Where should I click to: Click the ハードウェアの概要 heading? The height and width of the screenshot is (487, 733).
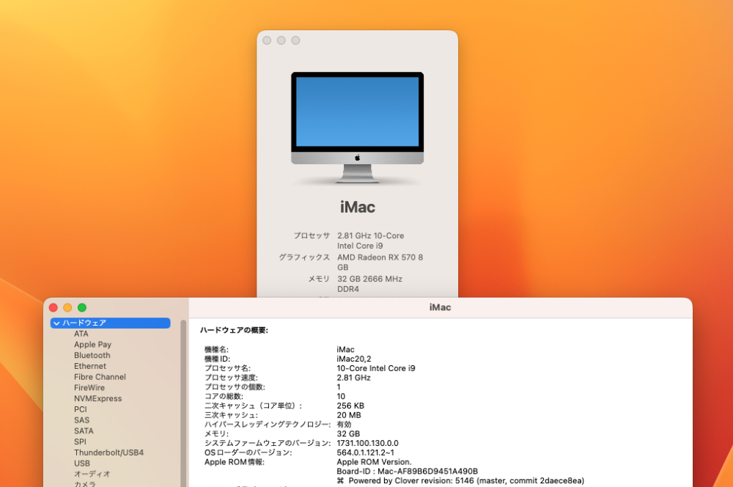234,330
